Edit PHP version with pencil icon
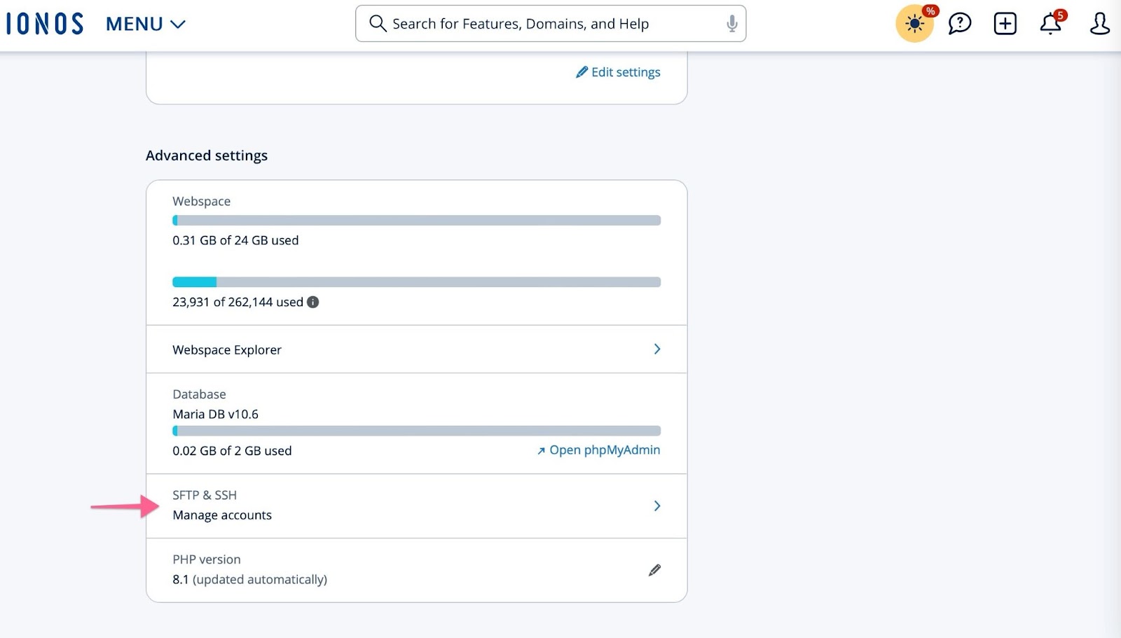Screen dimensions: 1121x638 tap(654, 570)
